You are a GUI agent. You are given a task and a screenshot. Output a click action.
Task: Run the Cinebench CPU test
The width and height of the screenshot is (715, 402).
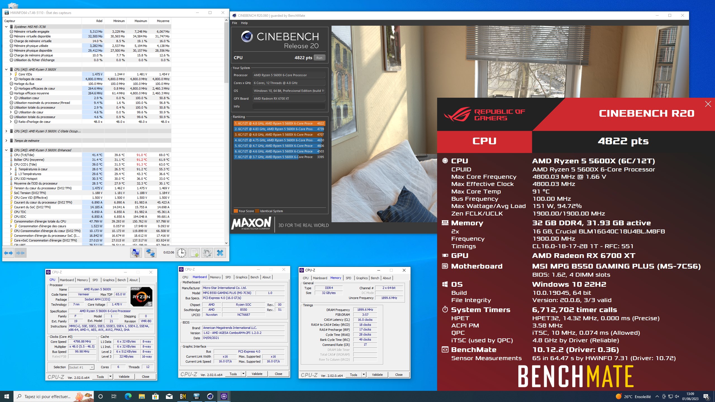320,58
